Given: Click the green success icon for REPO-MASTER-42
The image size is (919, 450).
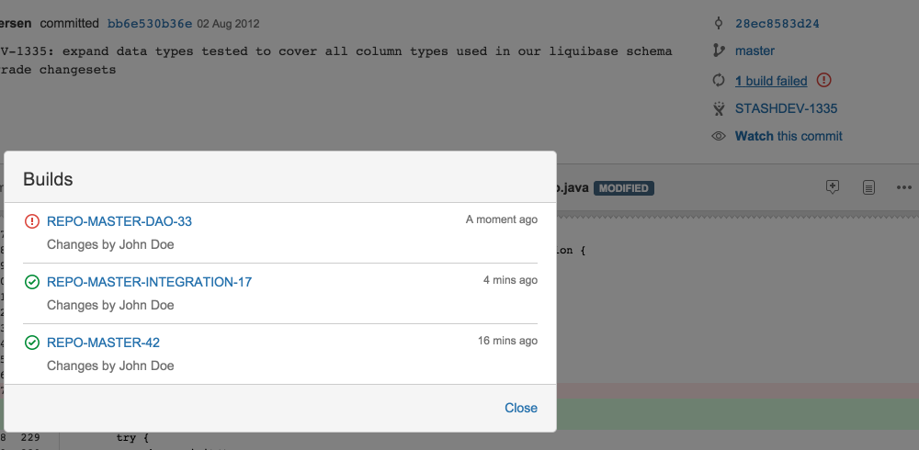Looking at the screenshot, I should pos(32,343).
